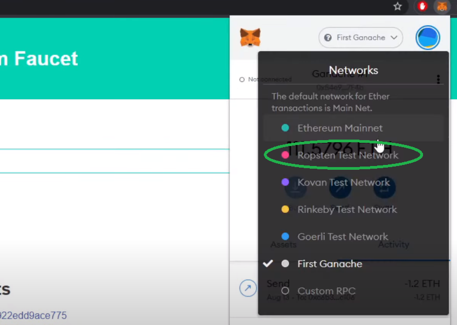Select Rinkeby Test Network
This screenshot has height=325, width=457.
point(353,209)
